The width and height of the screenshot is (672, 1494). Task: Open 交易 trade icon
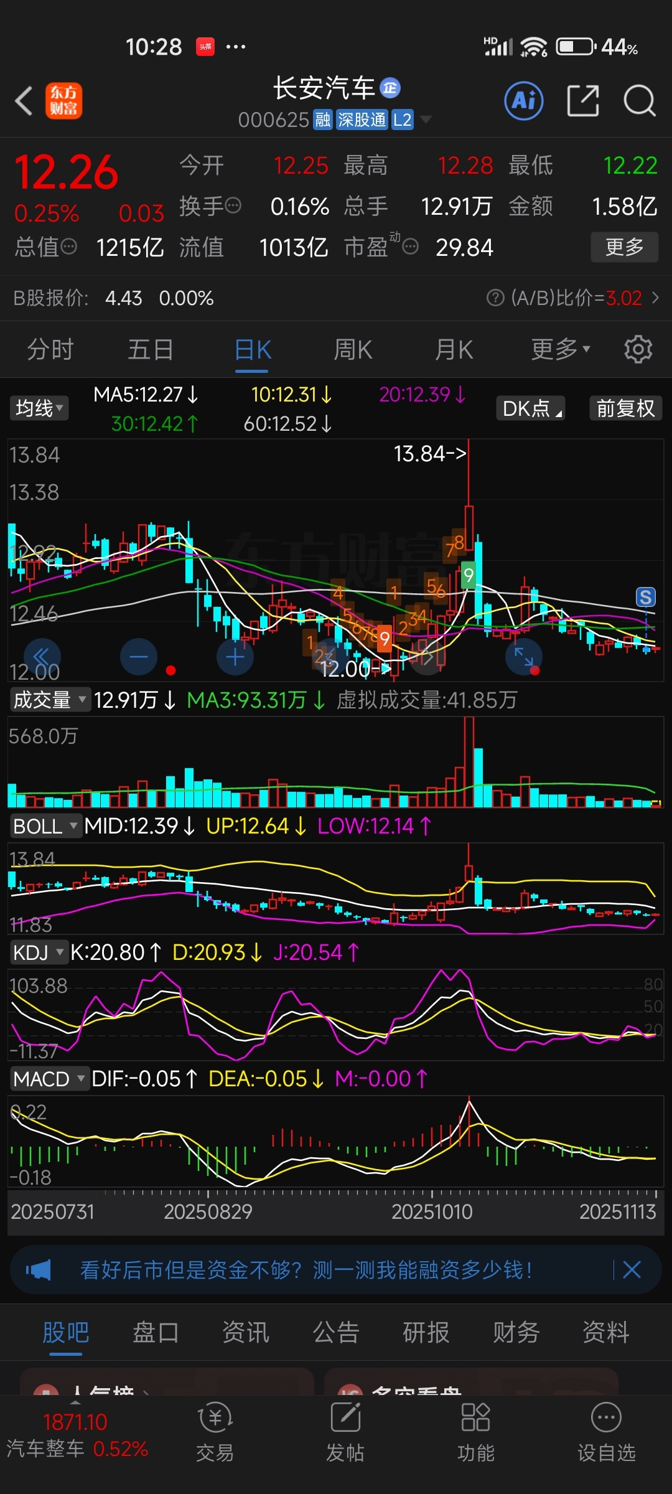click(215, 1432)
